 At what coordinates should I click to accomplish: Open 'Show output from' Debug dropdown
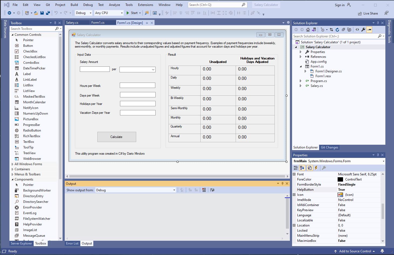click(135, 190)
